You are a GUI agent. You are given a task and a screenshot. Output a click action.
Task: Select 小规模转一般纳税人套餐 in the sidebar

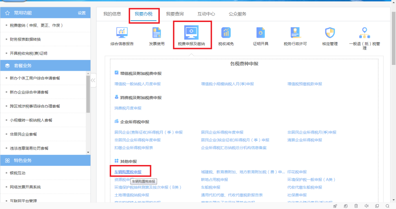pyautogui.click(x=31, y=120)
